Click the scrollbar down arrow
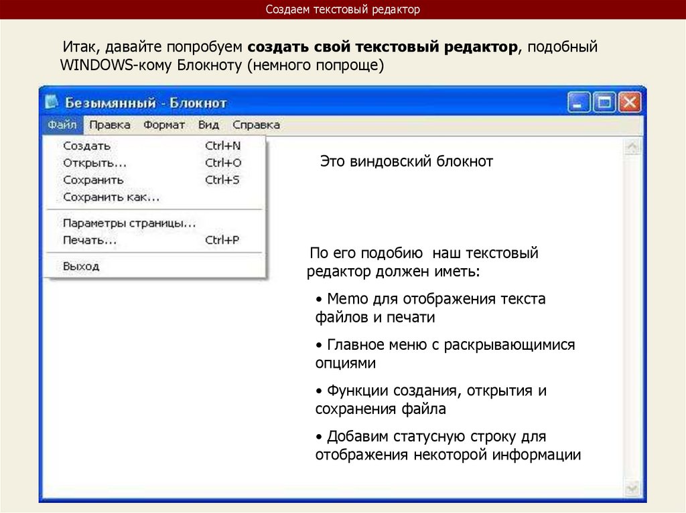This screenshot has width=686, height=513. point(632,488)
